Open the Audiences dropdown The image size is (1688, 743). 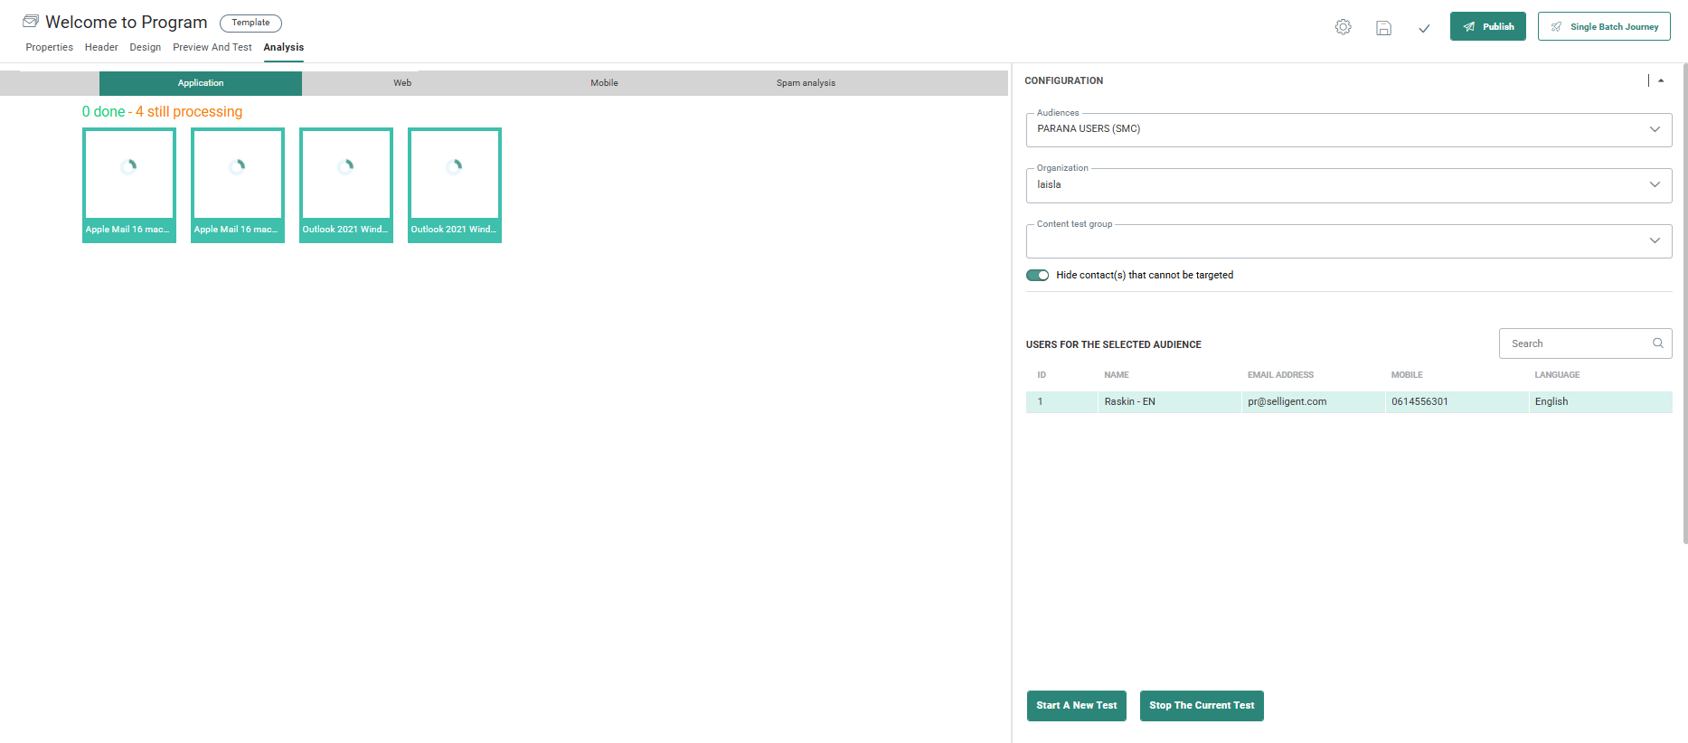(1348, 129)
